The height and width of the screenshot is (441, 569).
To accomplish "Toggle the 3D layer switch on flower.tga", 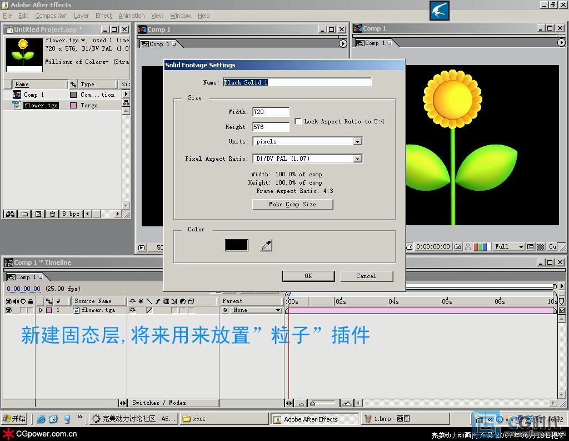I will click(x=191, y=310).
